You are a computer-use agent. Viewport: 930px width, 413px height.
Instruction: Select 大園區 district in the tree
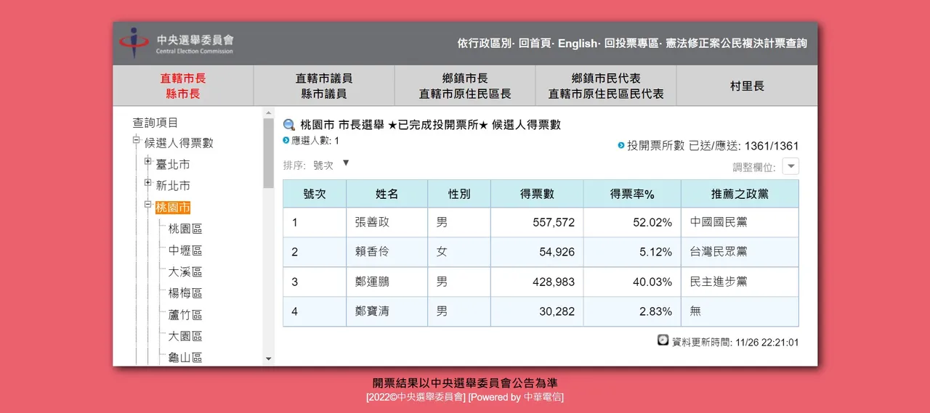pos(185,336)
